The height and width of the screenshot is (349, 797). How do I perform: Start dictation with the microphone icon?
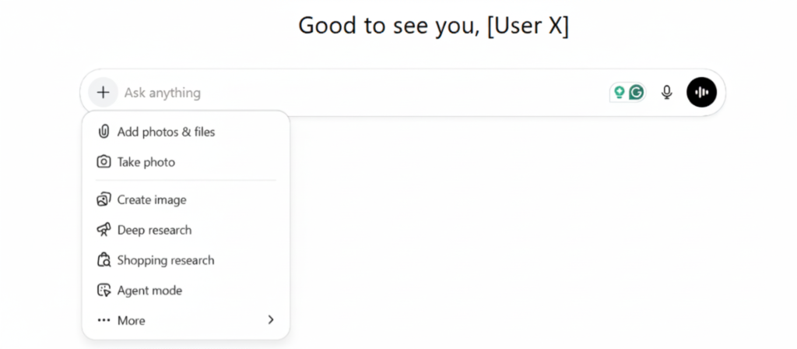click(x=666, y=93)
